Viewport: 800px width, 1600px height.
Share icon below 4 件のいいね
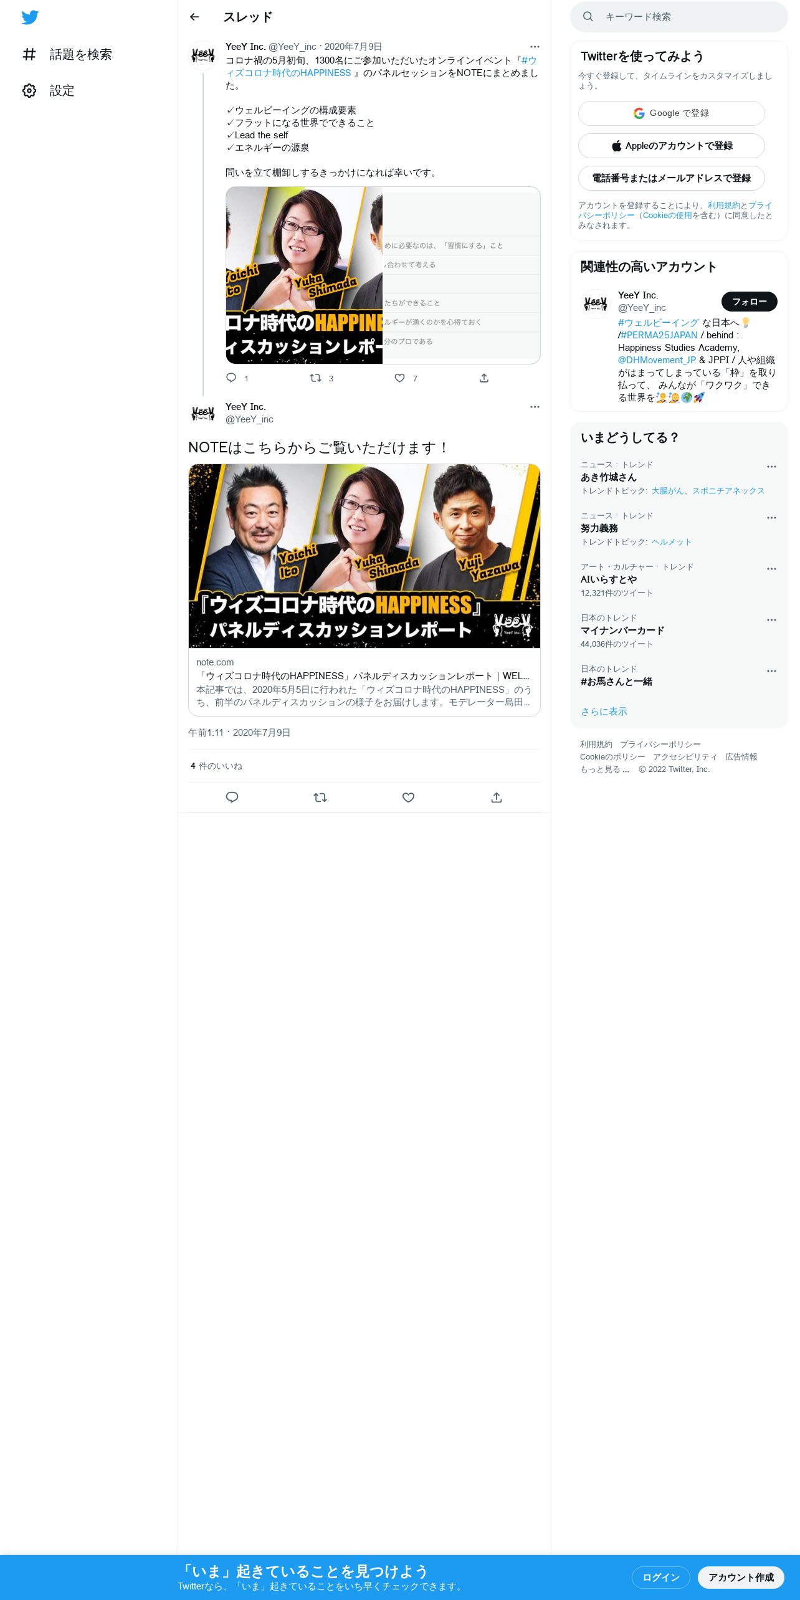pyautogui.click(x=497, y=798)
